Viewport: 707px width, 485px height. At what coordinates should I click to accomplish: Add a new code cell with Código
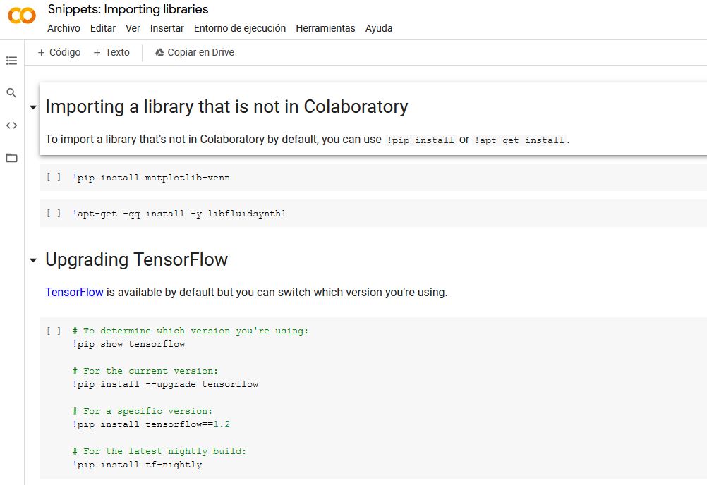pos(59,52)
